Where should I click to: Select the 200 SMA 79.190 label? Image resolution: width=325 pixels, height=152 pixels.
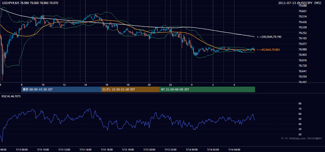269,37
